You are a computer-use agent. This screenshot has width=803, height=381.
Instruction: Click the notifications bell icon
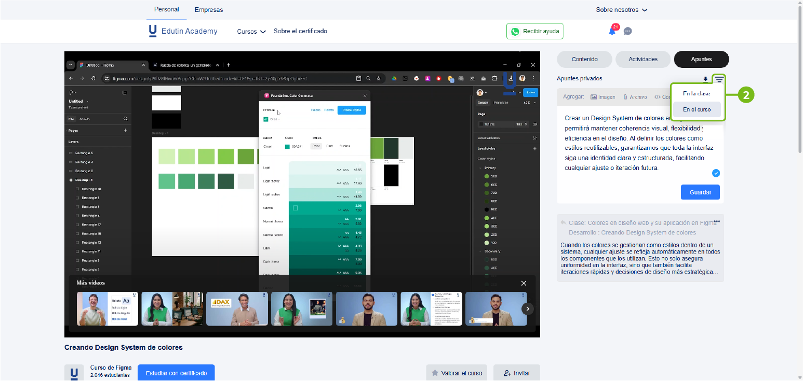(x=612, y=31)
